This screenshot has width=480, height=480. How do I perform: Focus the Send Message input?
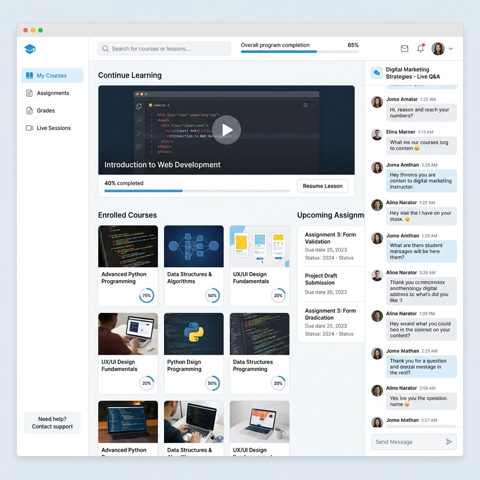pos(414,442)
